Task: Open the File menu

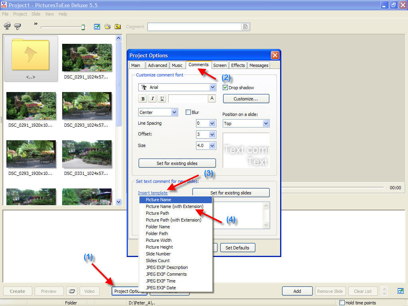Action: (x=5, y=14)
